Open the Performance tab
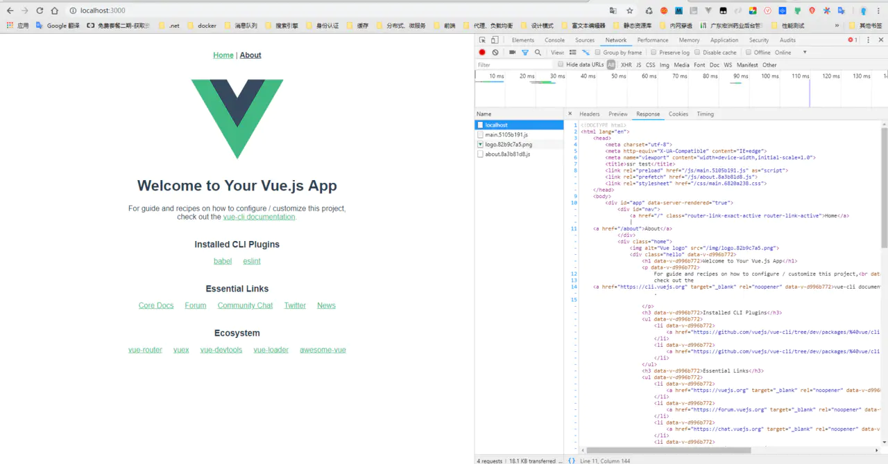 pyautogui.click(x=653, y=40)
